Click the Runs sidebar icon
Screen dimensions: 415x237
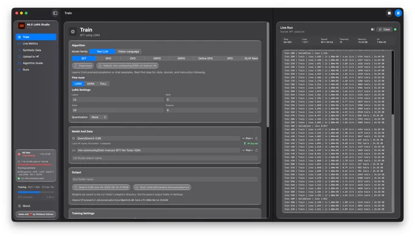(20, 69)
